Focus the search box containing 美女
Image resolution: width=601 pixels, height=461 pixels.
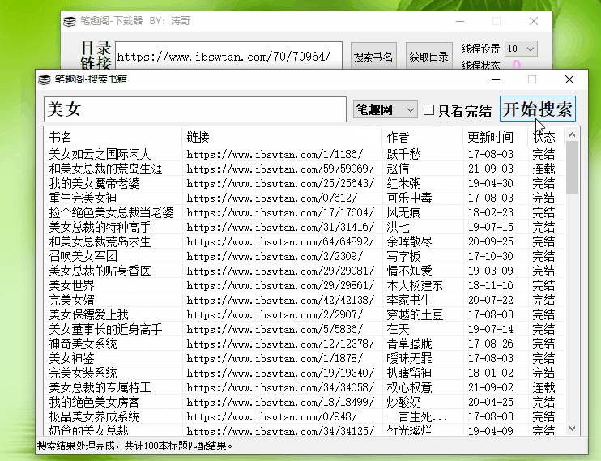click(195, 109)
